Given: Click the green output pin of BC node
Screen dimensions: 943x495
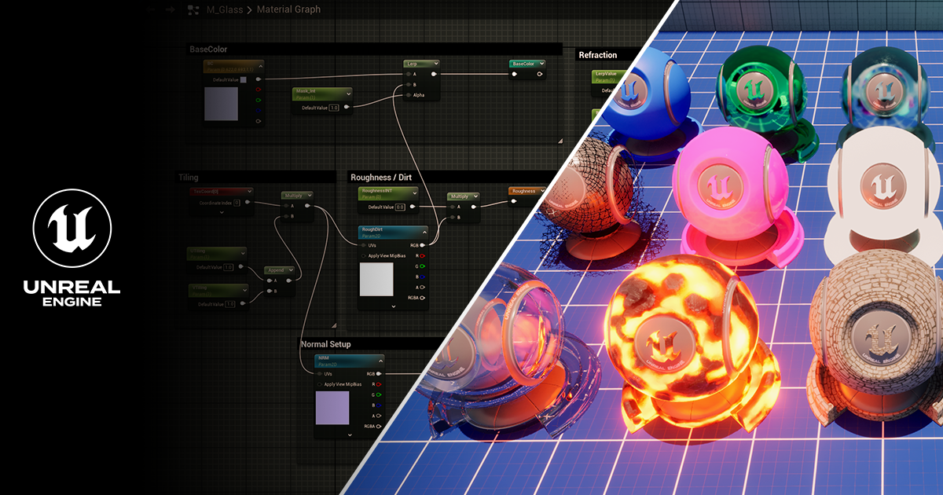Looking at the screenshot, I should [x=258, y=101].
